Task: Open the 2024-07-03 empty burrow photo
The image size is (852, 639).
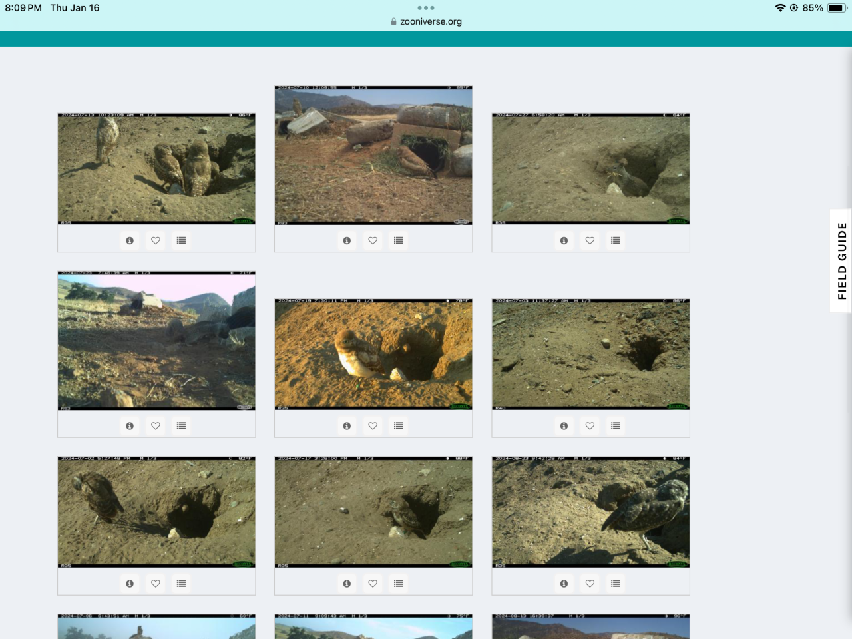Action: point(590,354)
